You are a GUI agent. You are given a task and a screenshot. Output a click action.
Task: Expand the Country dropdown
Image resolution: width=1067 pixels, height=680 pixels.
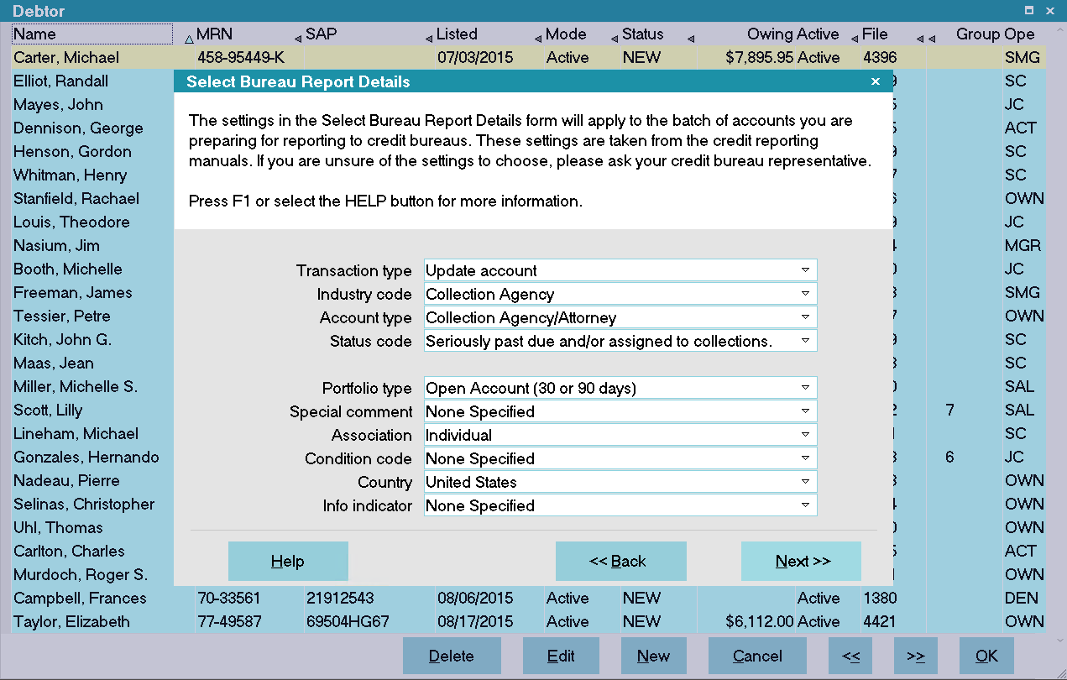(x=620, y=482)
